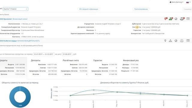Open the Russian flag language selector
This screenshot has height=108, width=192.
coord(188,2)
